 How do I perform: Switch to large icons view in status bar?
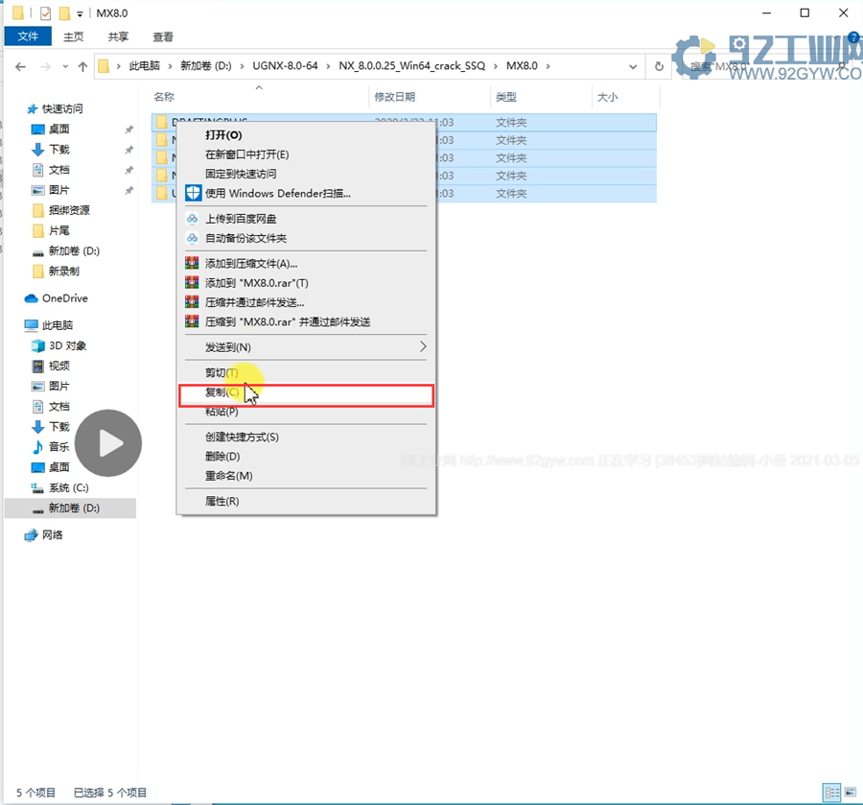(x=850, y=793)
